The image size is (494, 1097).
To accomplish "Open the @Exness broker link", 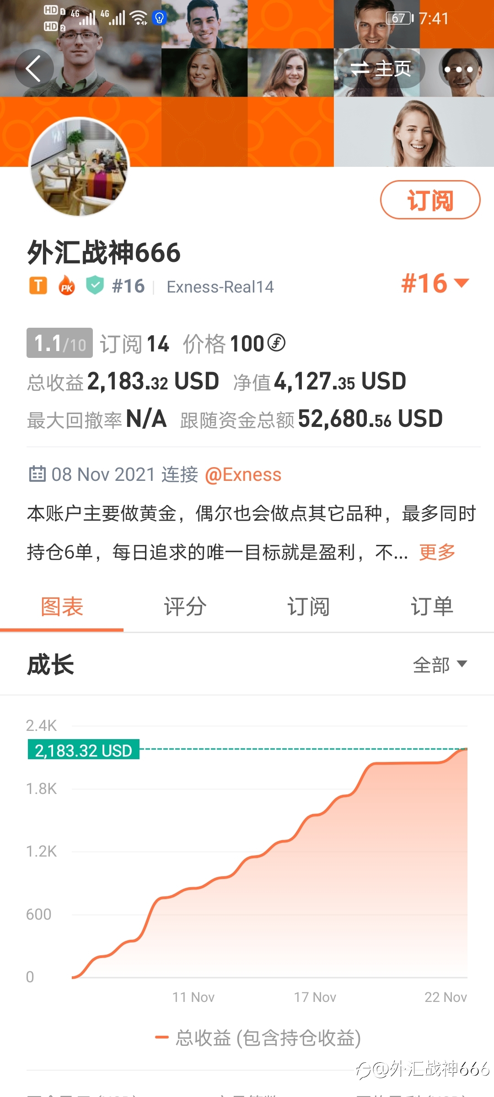I will pos(243,474).
